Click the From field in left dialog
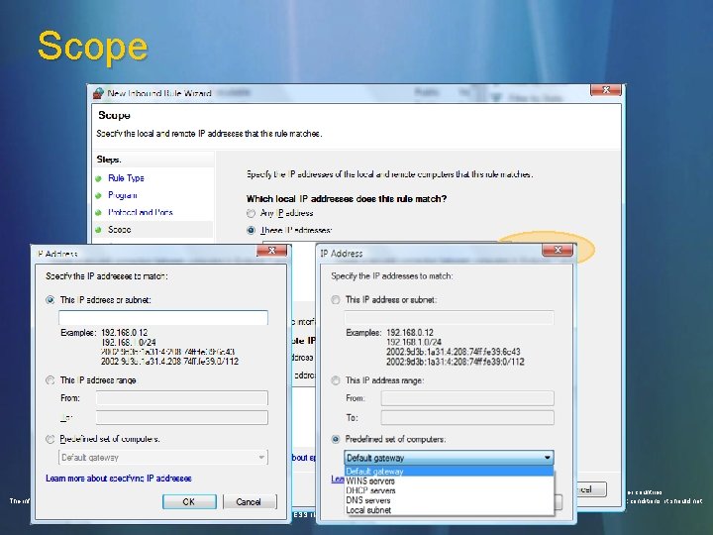 pyautogui.click(x=182, y=398)
